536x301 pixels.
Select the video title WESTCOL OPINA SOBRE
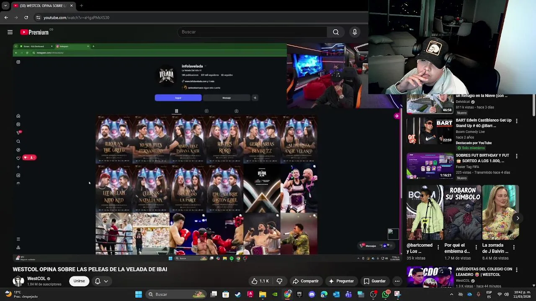[90, 269]
